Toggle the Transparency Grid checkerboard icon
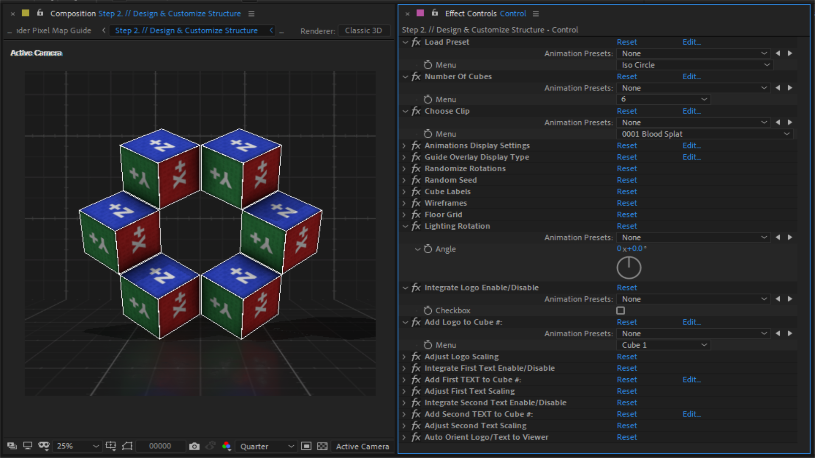Viewport: 815px width, 458px height. pyautogui.click(x=323, y=446)
